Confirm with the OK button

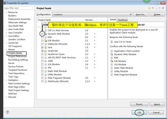pyautogui.click(x=139, y=112)
